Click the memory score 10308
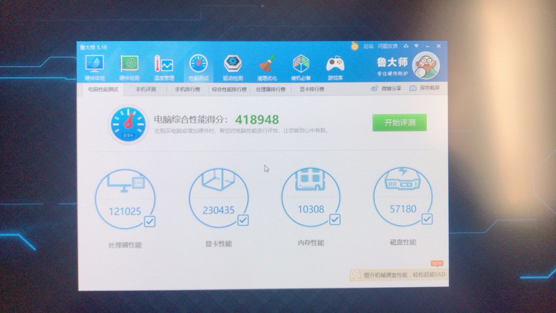Viewport: 556px width, 313px height. pyautogui.click(x=311, y=209)
